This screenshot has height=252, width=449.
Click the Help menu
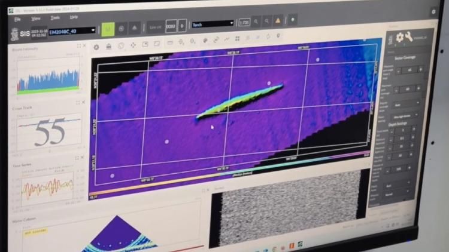pos(74,17)
